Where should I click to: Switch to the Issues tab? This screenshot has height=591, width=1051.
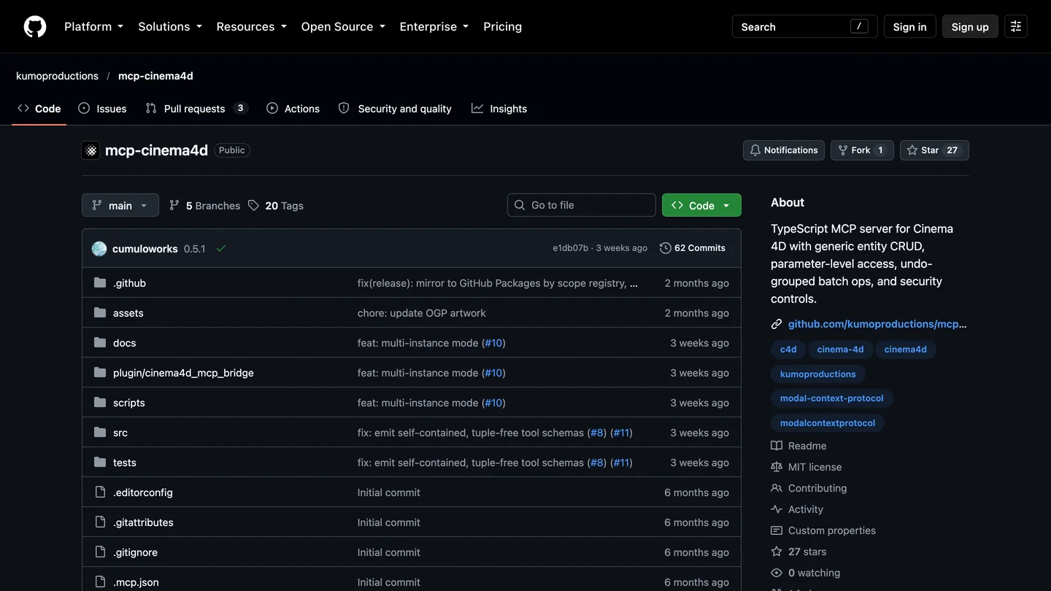click(102, 109)
